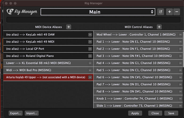Viewport: 184px width, 118px height.
Task: Open options for Pad 8 control alias
Action: click(x=180, y=92)
